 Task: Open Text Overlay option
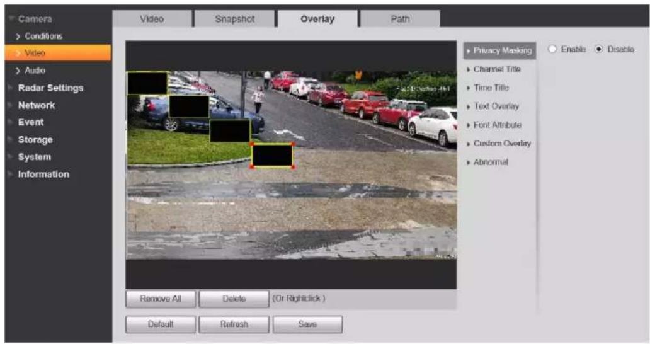click(x=496, y=106)
